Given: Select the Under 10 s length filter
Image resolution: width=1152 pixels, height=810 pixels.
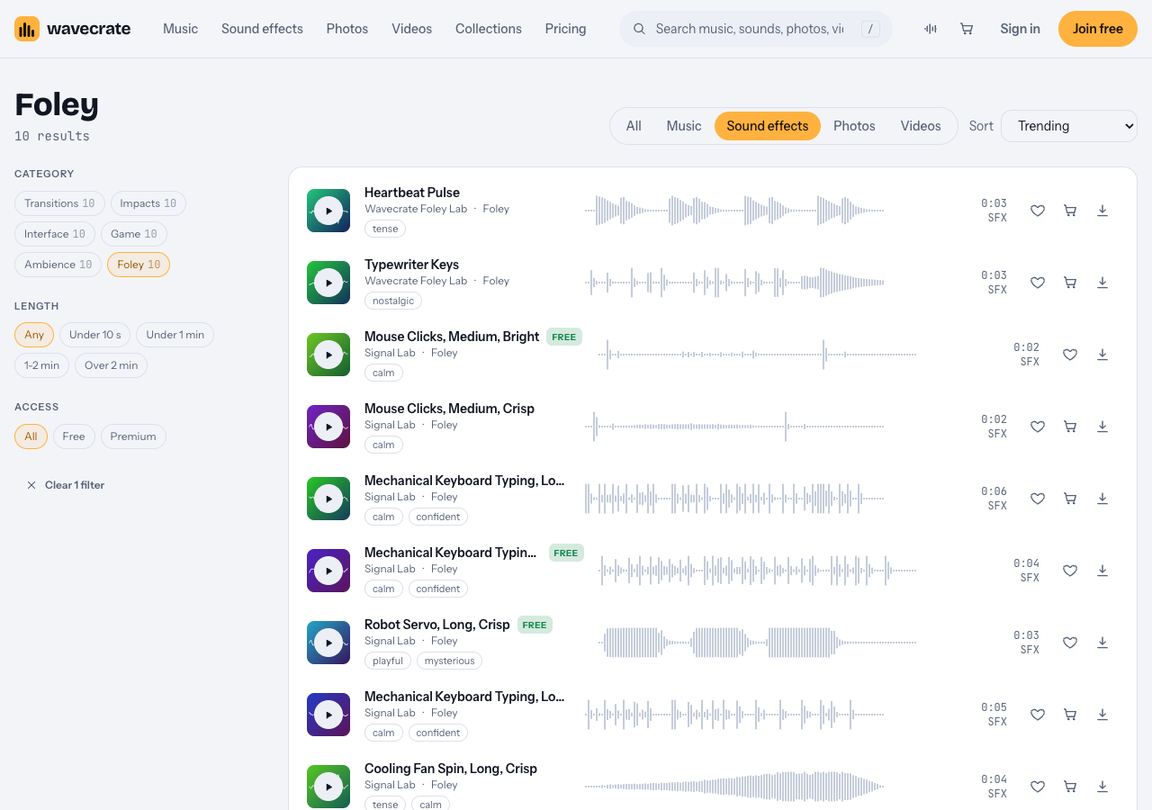Looking at the screenshot, I should [94, 335].
